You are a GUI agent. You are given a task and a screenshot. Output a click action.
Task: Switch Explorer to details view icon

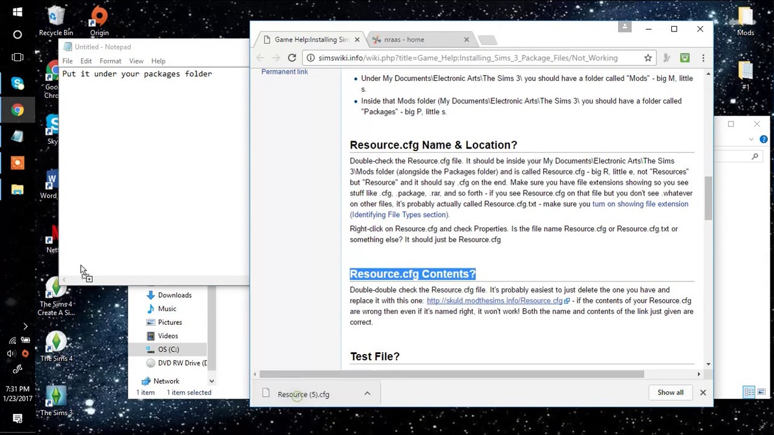[749, 392]
